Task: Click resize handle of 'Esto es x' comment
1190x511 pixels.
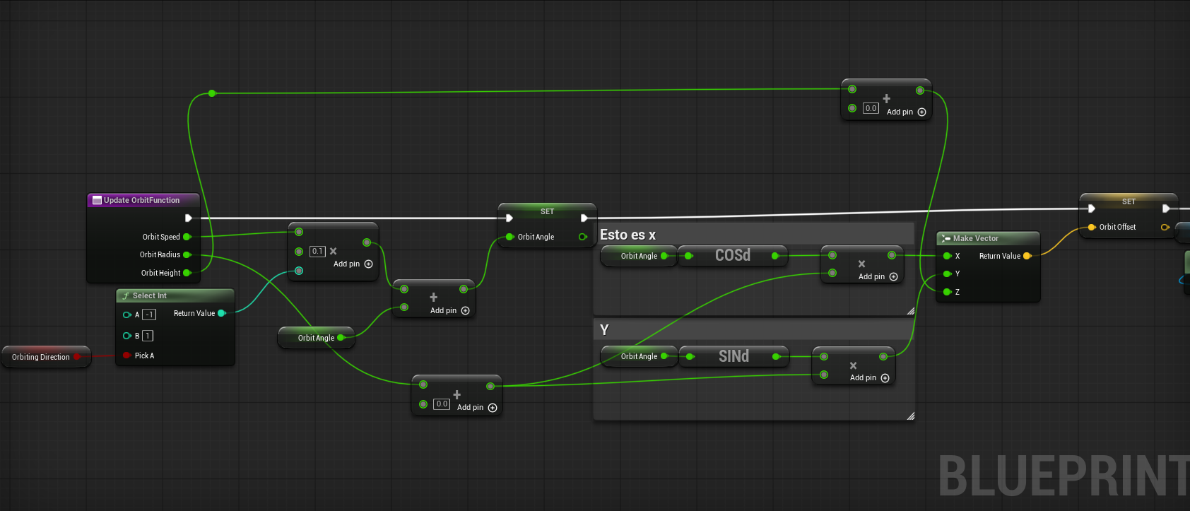Action: 910,311
